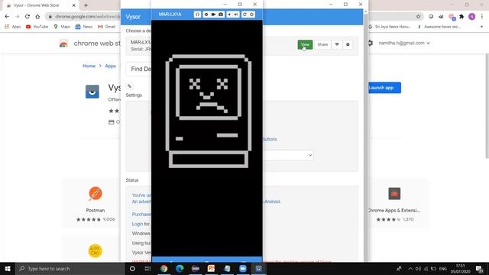Click the settings gear in MAR-LX1A toolbar
489x275 pixels.
point(206,15)
